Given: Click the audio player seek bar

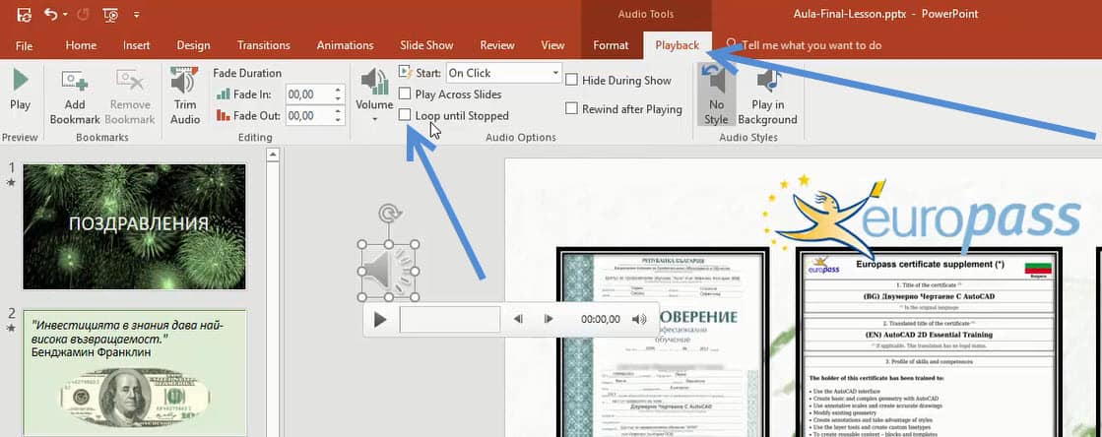Looking at the screenshot, I should point(449,320).
